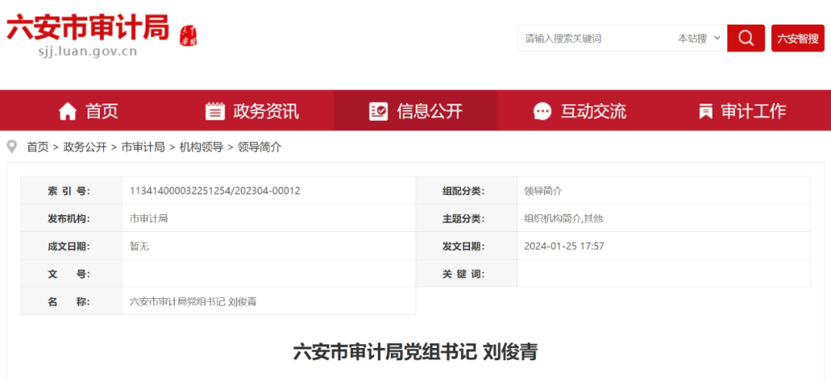Click the chat bubble icon beside 互动交流
This screenshot has width=831, height=381.
[x=542, y=111]
